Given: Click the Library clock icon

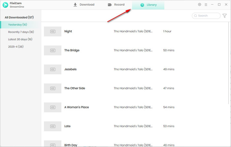Looking at the screenshot, I should coord(142,5).
